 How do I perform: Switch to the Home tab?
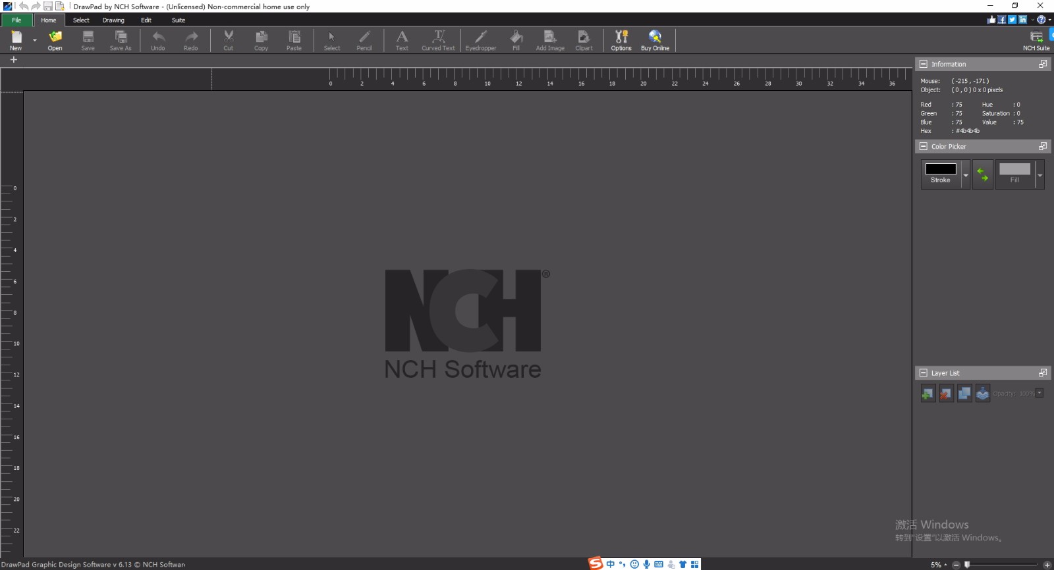[49, 20]
